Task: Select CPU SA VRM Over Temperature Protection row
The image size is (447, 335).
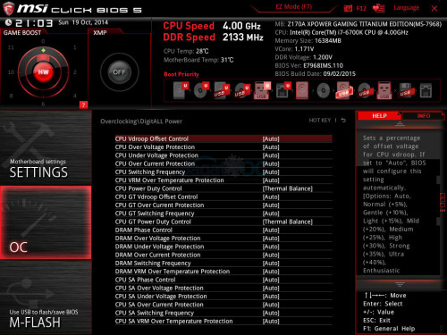Action: pos(223,322)
